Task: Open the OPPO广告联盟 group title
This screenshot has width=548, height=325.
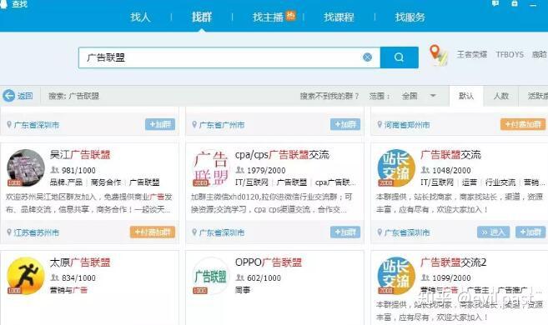Action: [x=269, y=262]
